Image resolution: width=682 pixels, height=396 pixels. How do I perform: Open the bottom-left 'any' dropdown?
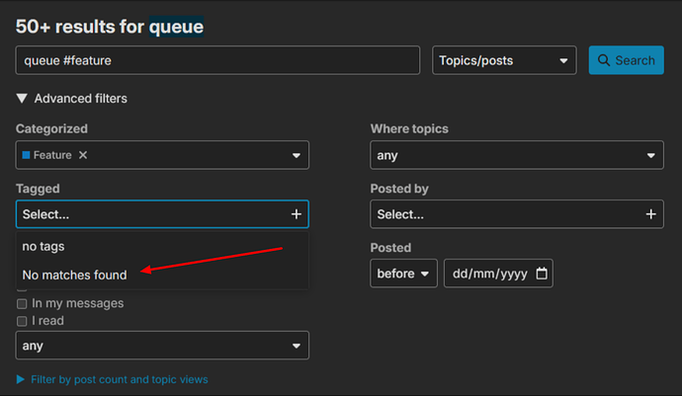point(162,345)
